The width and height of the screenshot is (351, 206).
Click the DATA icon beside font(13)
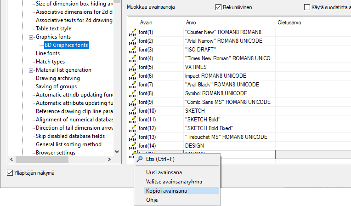click(133, 137)
